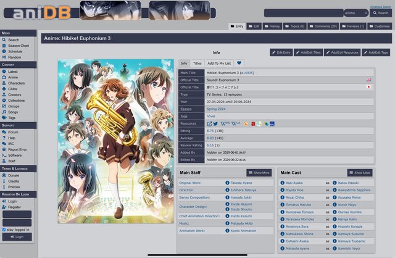Viewport: 395px width, 258px height.
Task: Open the Customise tab
Action: tap(380, 26)
